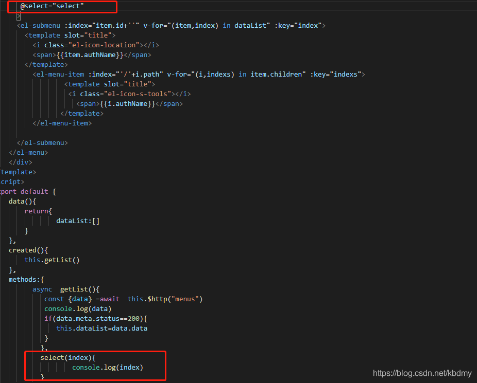Viewport: 477px width, 383px height.
Task: Click the @select="select" attribute line
Action: point(52,6)
